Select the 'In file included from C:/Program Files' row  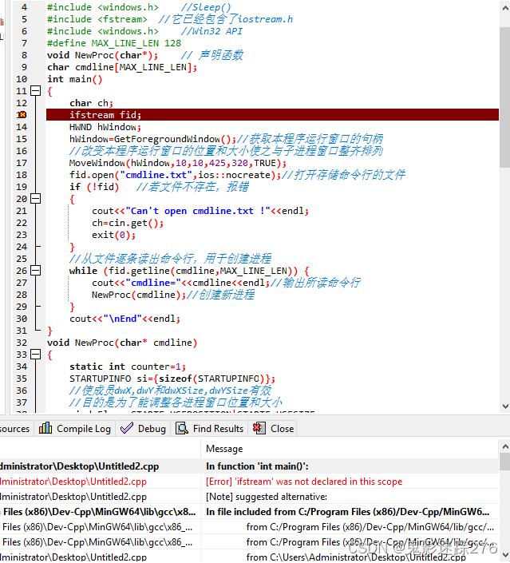(x=249, y=512)
